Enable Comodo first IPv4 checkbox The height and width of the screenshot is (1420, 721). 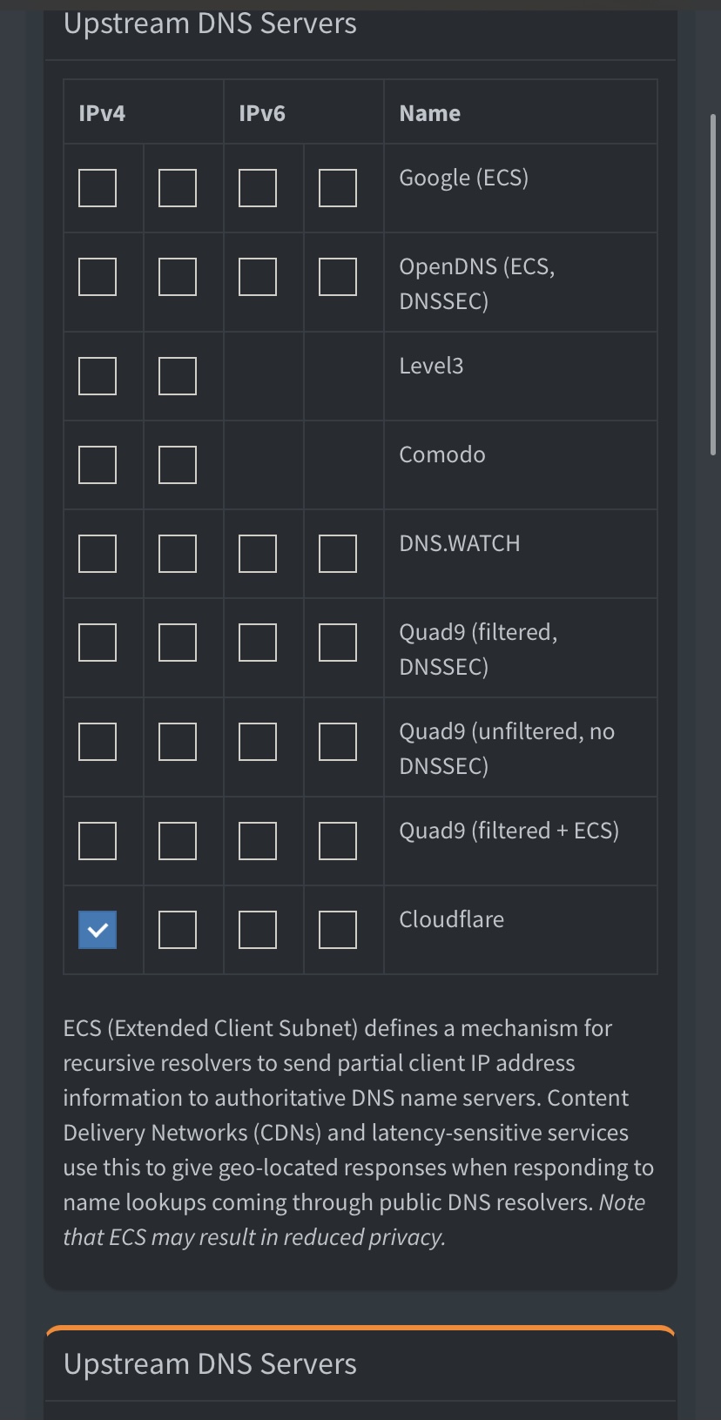98,465
